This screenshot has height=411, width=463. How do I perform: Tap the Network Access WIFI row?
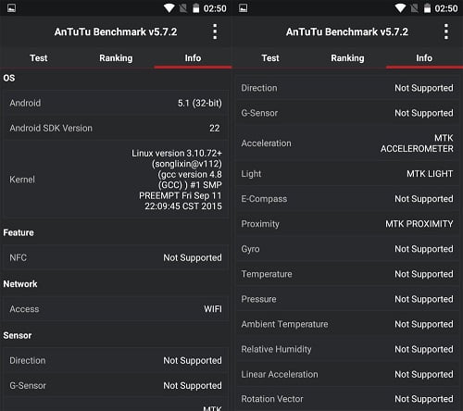[x=116, y=309]
